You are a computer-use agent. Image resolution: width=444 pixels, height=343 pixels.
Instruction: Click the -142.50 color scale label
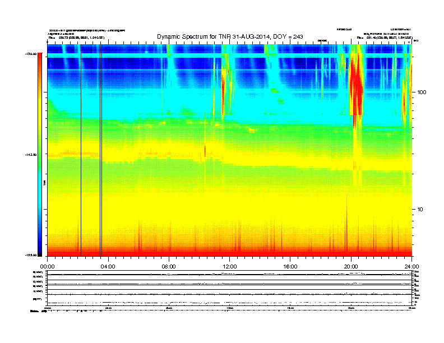[31, 155]
